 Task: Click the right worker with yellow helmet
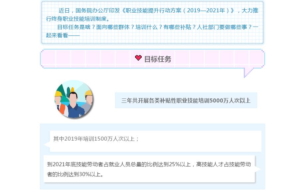click(x=88, y=101)
